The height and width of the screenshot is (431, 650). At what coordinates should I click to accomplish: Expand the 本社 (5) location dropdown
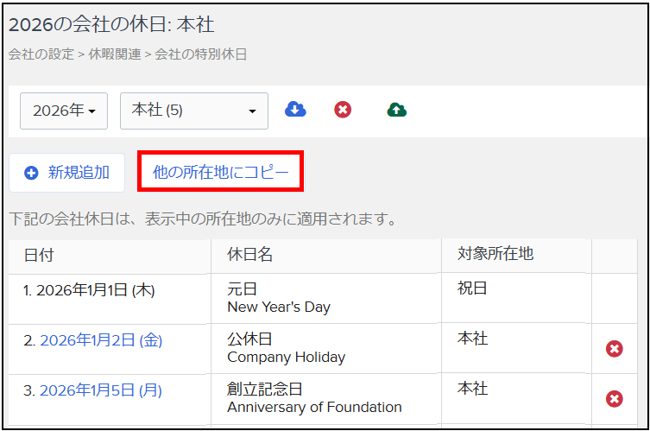coord(193,111)
